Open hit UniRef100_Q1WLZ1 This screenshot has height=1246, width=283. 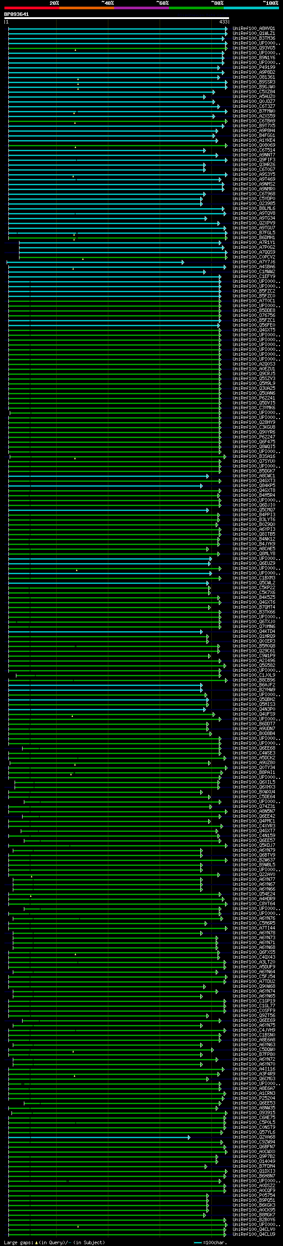254,34
